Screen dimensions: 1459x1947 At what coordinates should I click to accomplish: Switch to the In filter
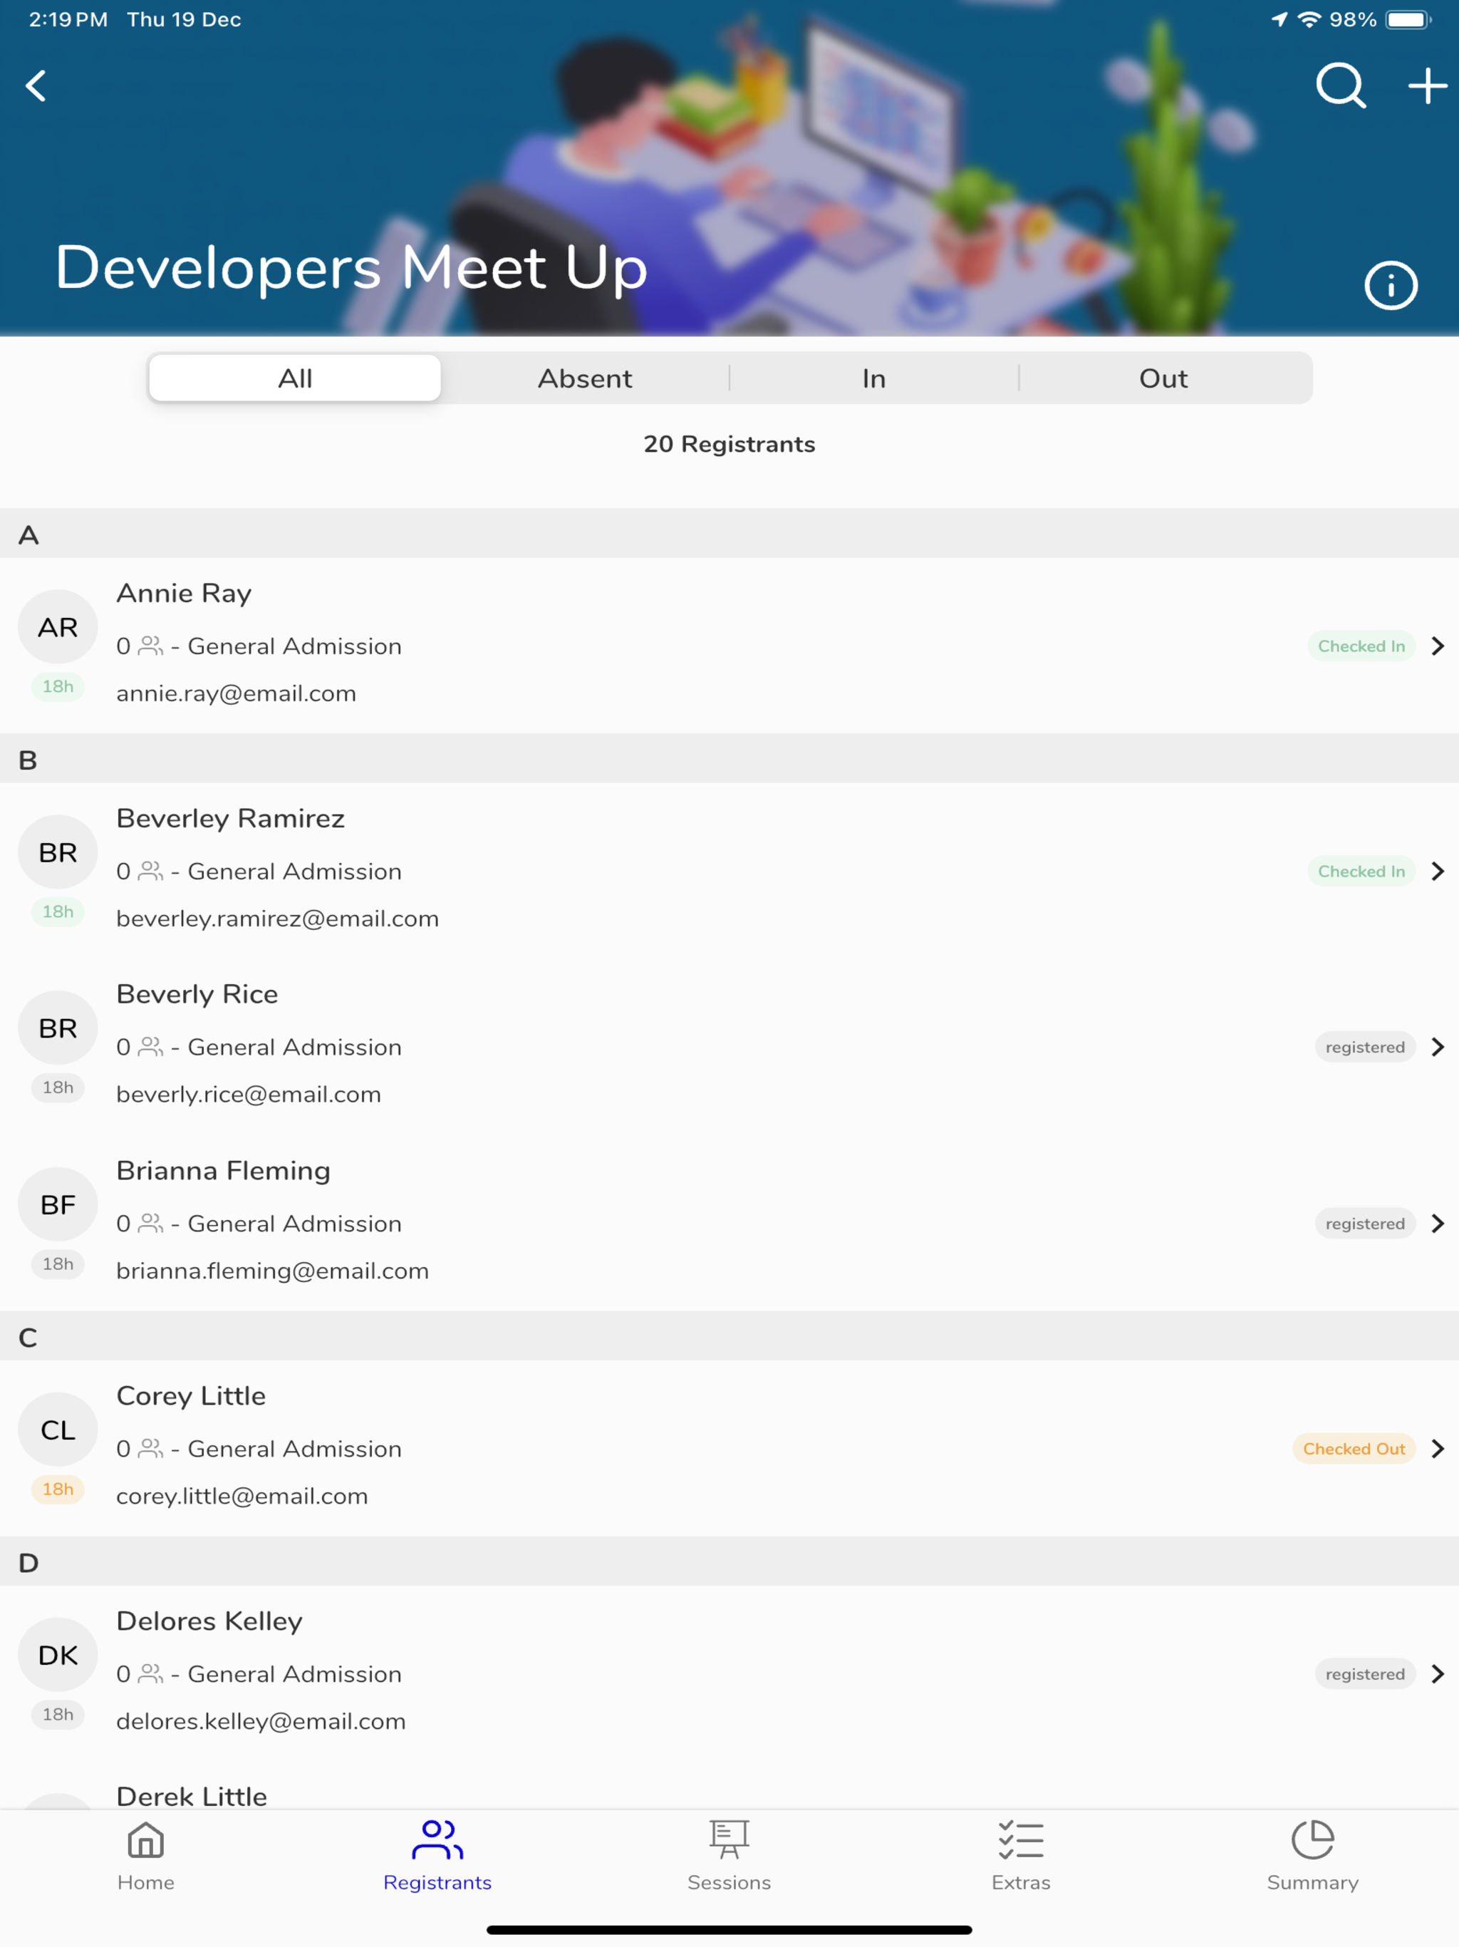coord(874,378)
